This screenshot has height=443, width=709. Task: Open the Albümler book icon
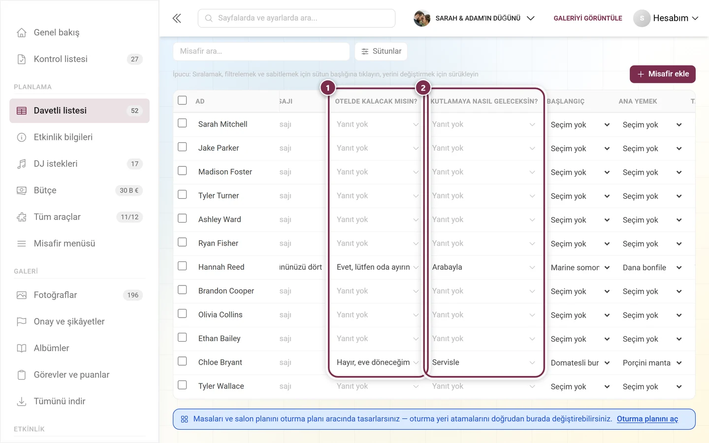click(22, 348)
